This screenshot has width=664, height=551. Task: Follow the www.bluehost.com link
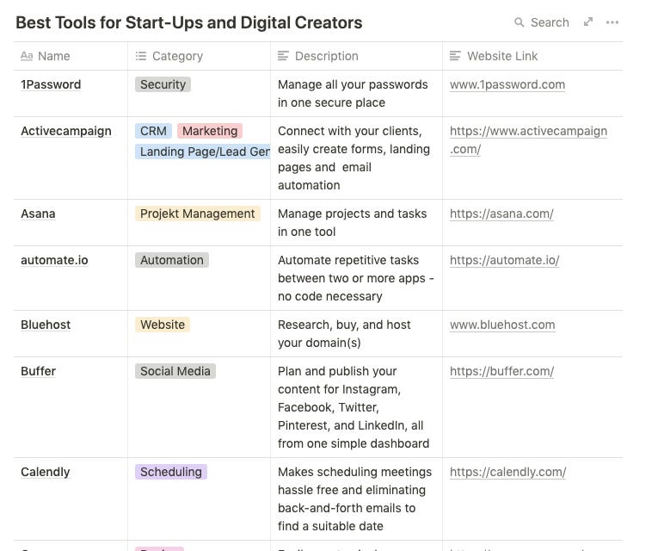502,325
